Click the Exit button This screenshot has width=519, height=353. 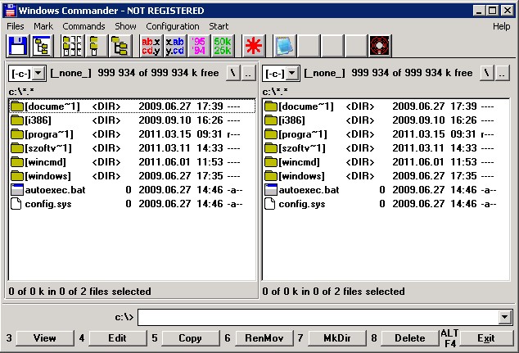click(x=486, y=338)
